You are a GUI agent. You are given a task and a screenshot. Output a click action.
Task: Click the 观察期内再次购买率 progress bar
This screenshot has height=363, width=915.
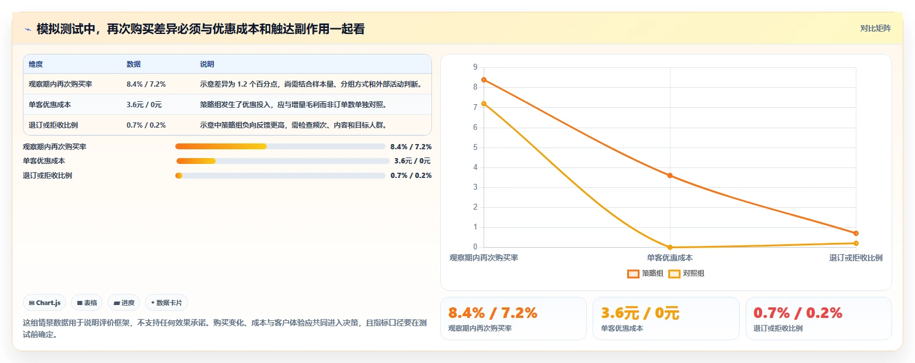click(x=280, y=146)
